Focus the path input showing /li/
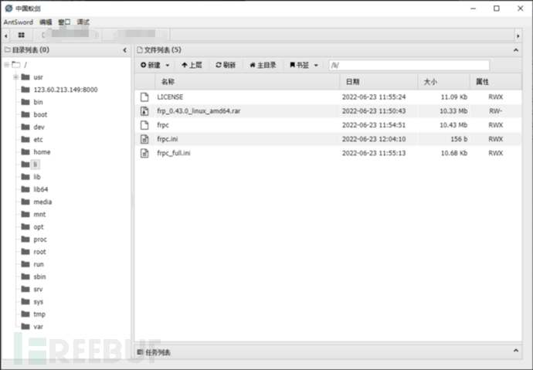Viewport: 533px width, 370px height. [x=409, y=65]
